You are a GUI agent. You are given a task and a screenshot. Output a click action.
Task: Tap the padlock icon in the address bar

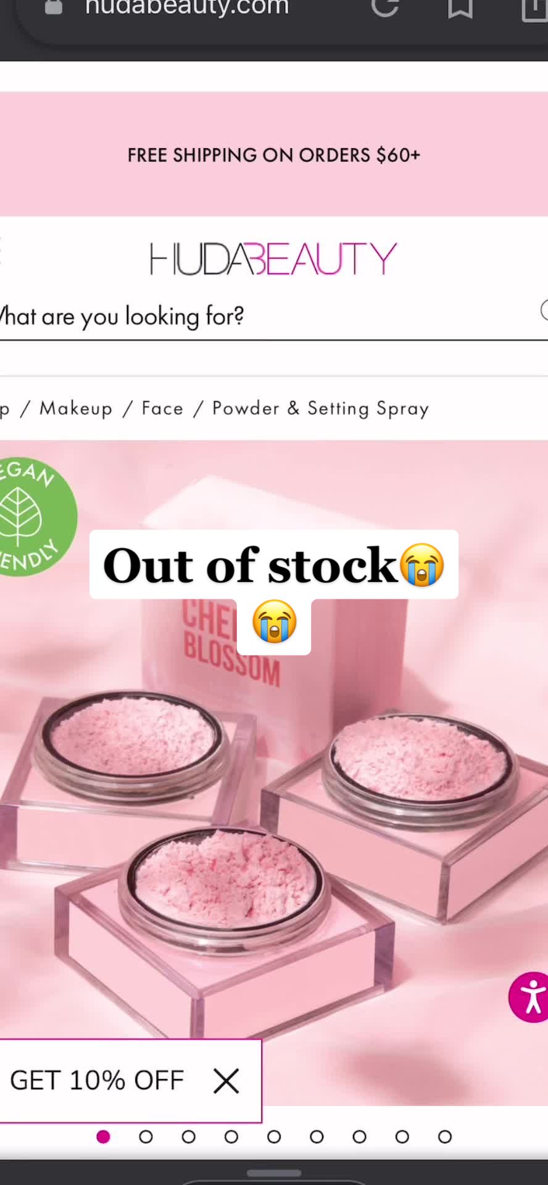tap(54, 6)
